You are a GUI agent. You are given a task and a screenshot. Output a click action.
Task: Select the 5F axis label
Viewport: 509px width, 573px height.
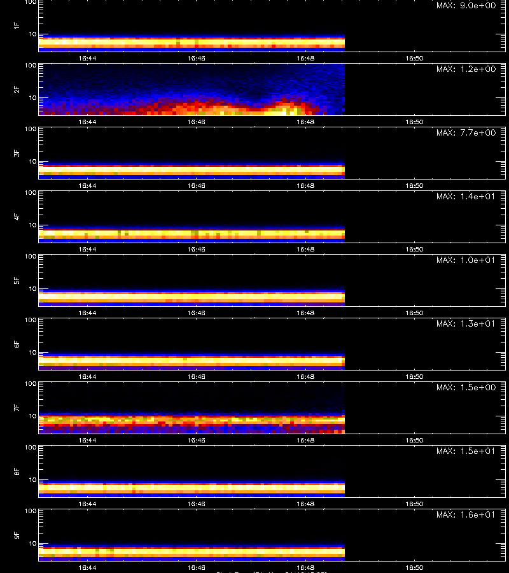click(x=17, y=280)
